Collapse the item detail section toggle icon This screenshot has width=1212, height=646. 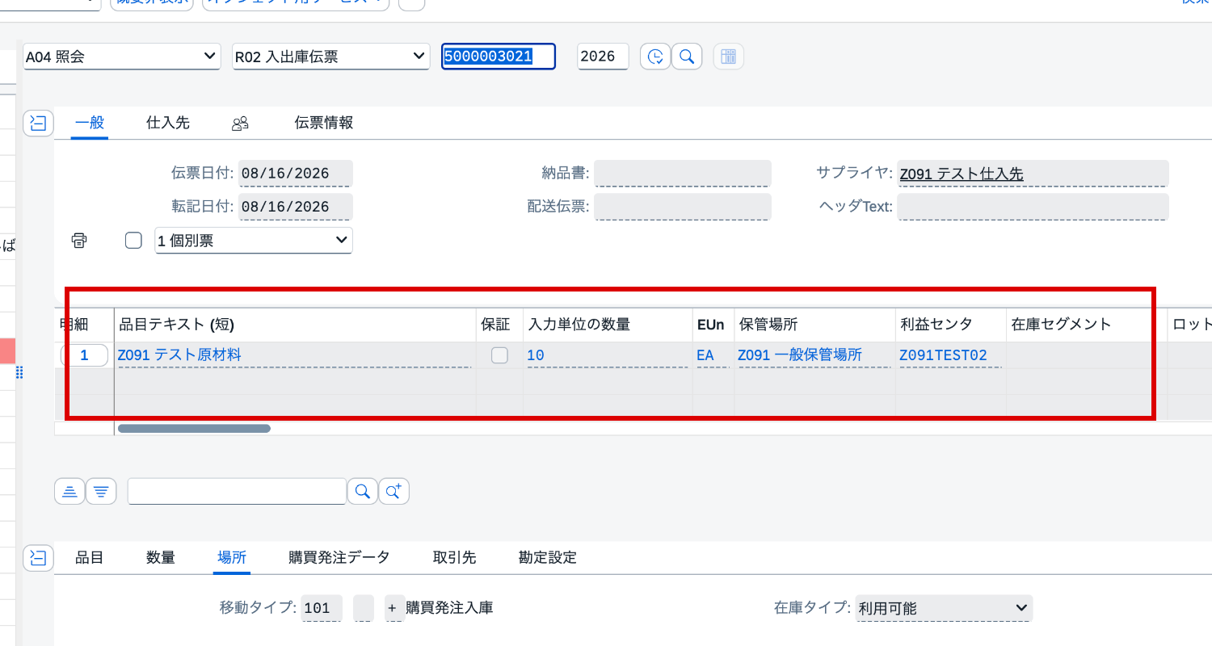[38, 557]
